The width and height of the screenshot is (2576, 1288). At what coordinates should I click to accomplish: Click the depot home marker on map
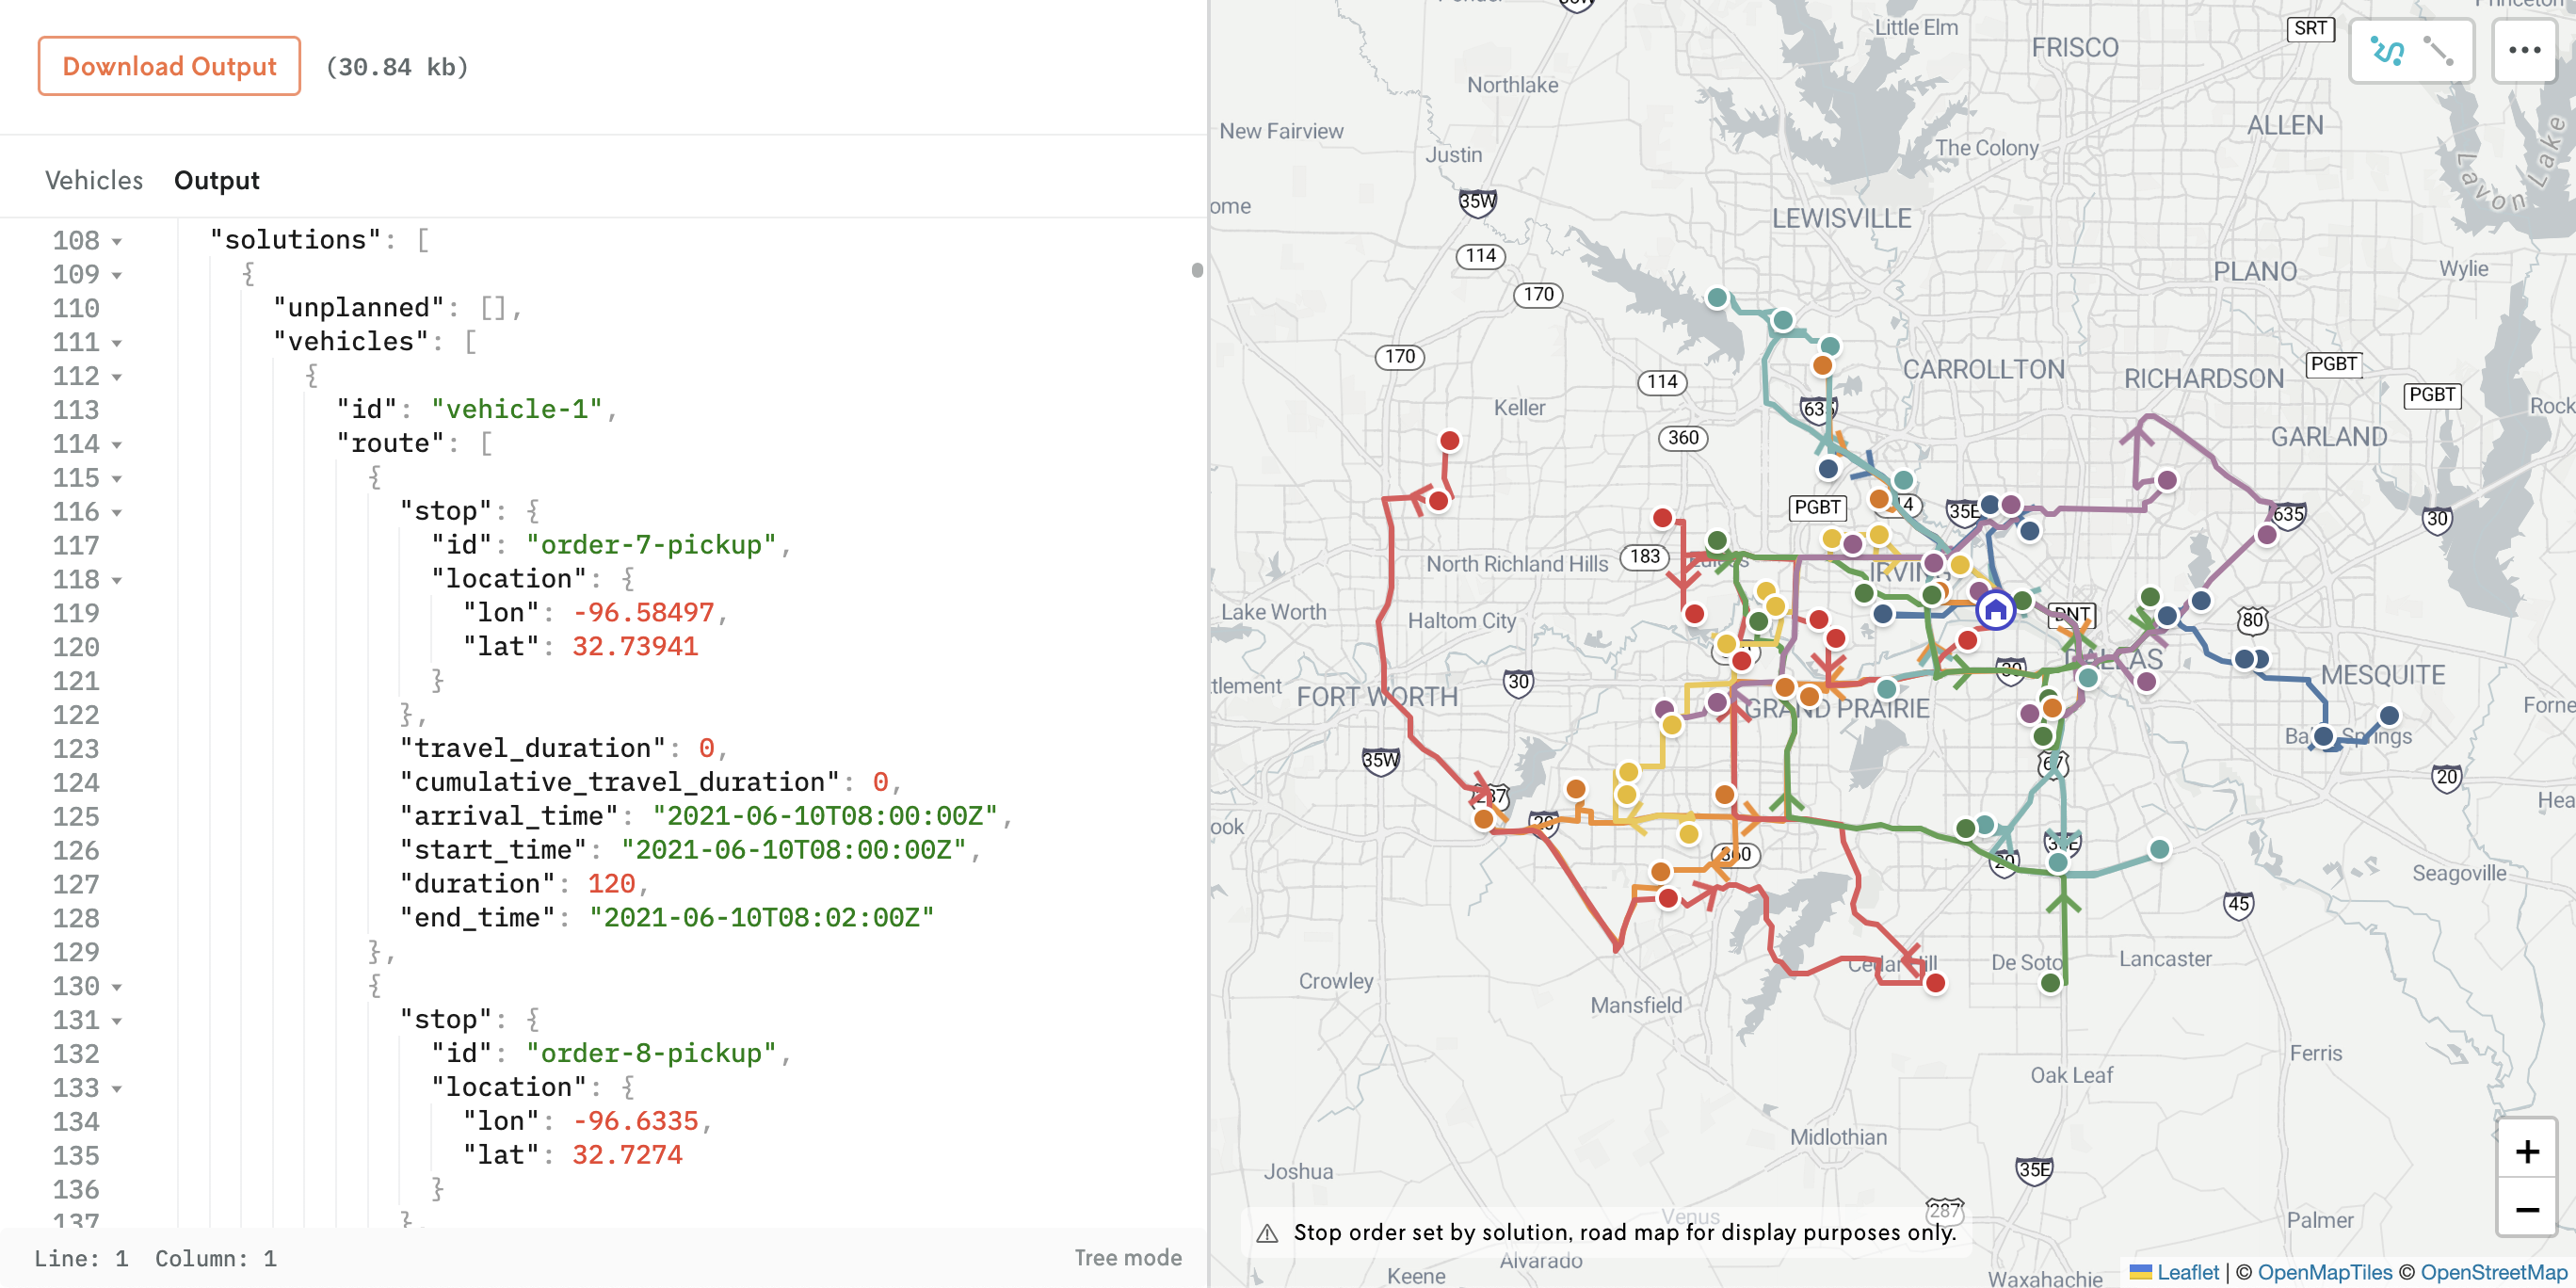pos(1995,609)
